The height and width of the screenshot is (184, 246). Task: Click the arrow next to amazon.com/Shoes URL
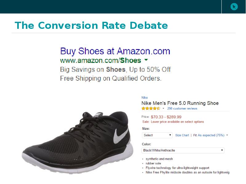[x=146, y=60]
